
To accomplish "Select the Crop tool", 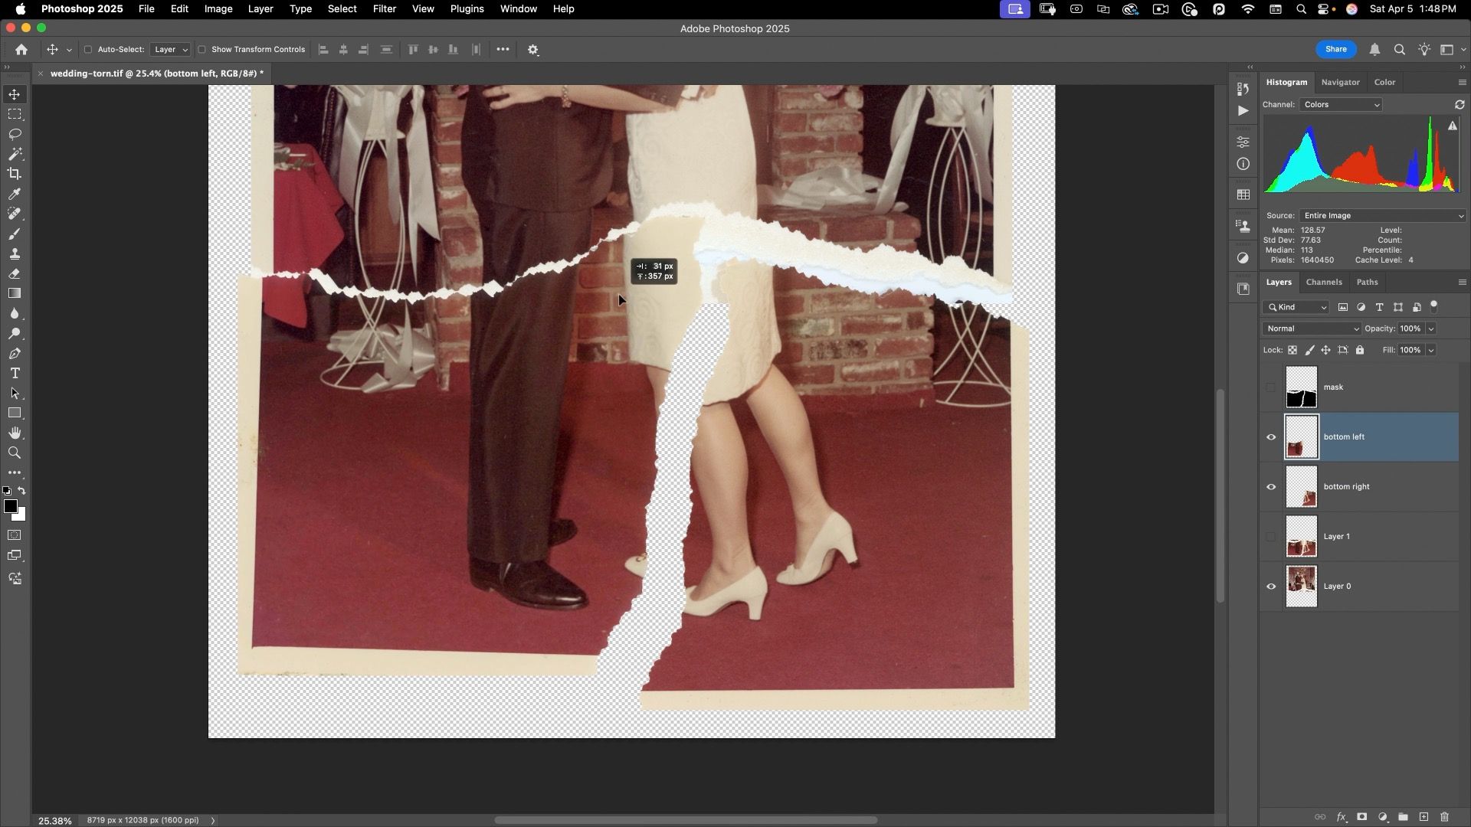I will point(15,174).
